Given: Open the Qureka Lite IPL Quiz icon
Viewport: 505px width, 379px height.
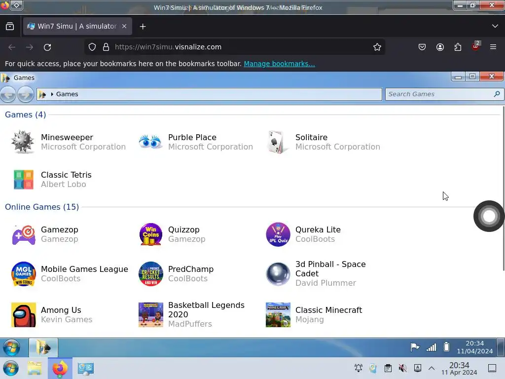Looking at the screenshot, I should tap(278, 234).
